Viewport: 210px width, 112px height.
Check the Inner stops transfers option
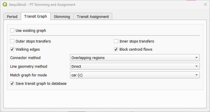pyautogui.click(x=116, y=41)
